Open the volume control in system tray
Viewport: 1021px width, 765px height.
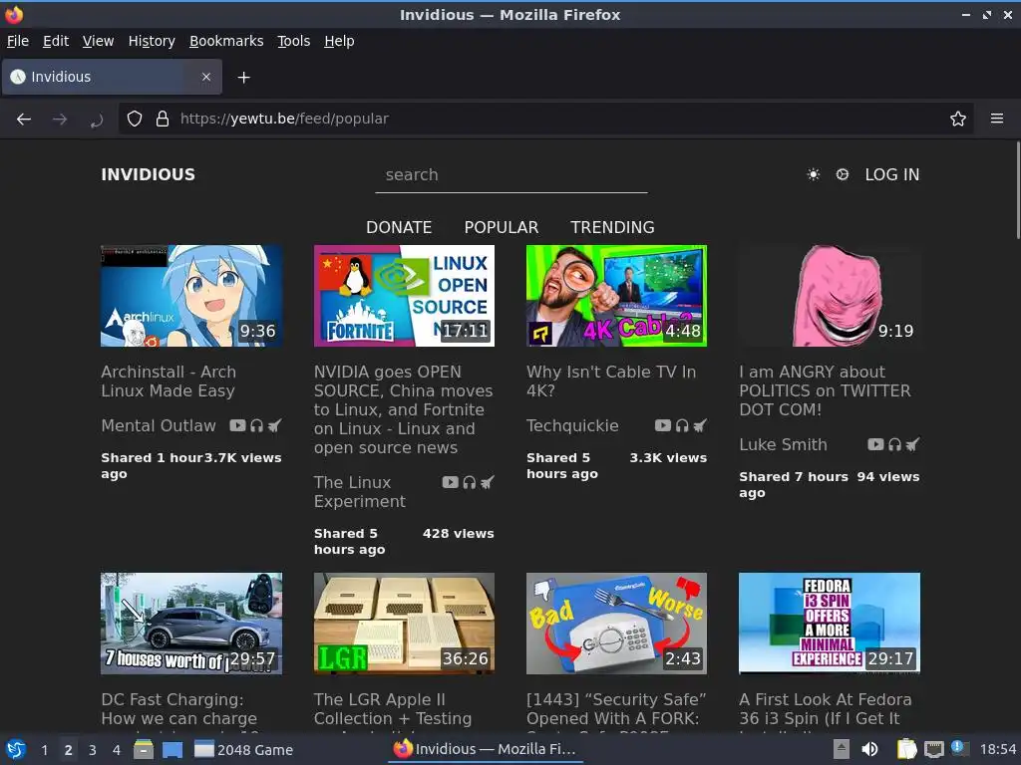coord(869,749)
